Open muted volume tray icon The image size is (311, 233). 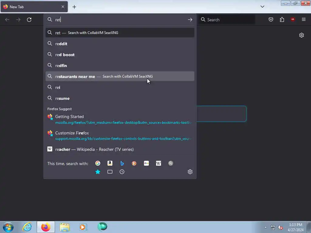[280, 228]
